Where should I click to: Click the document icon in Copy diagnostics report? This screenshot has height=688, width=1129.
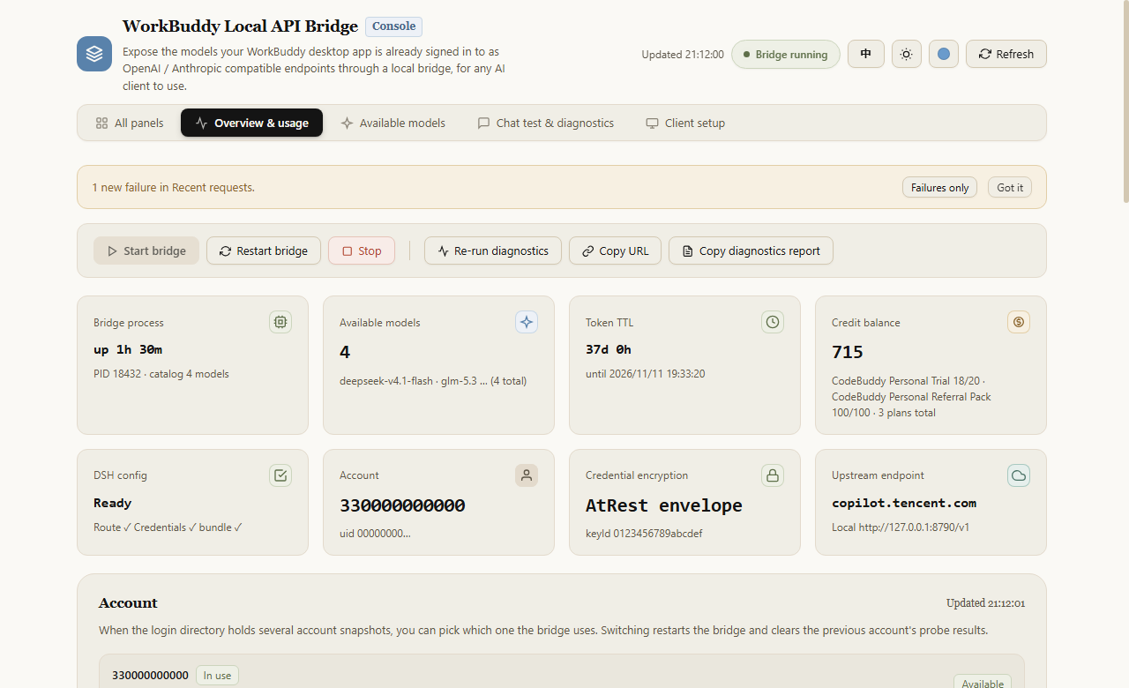(688, 251)
